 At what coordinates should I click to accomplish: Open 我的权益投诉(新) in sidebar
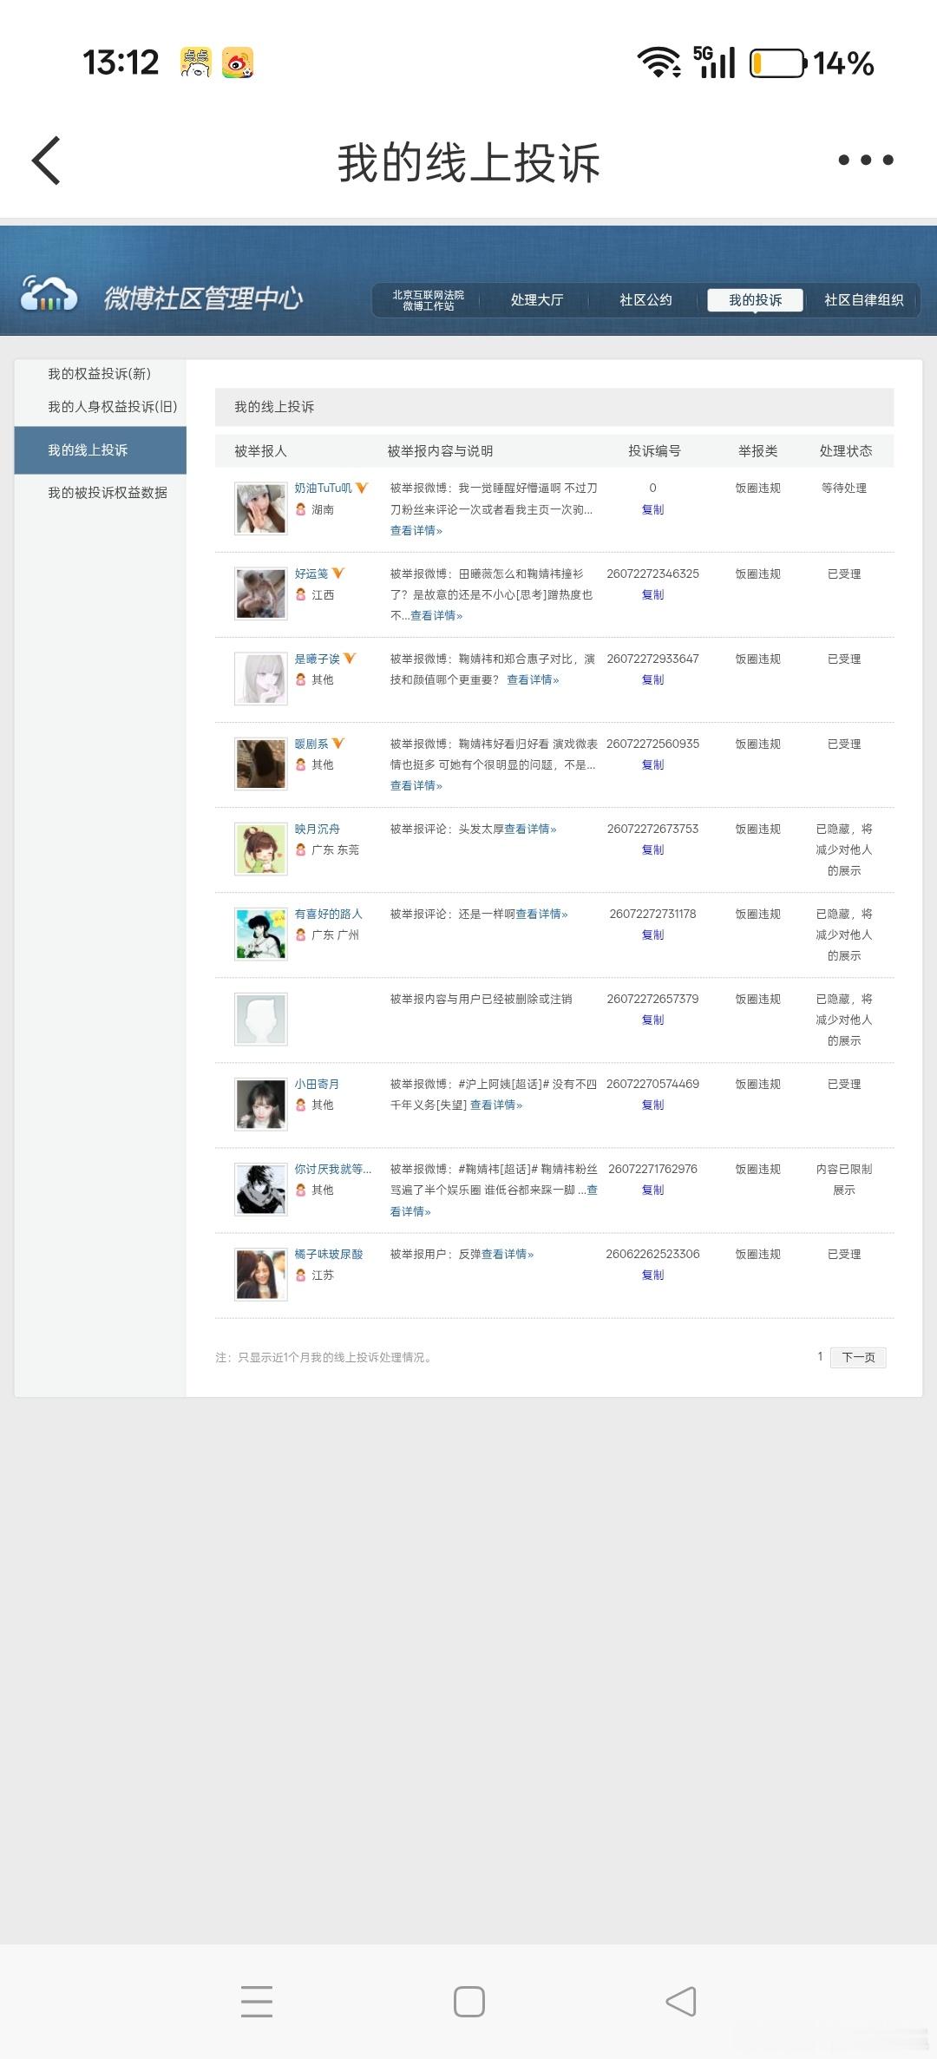(99, 373)
